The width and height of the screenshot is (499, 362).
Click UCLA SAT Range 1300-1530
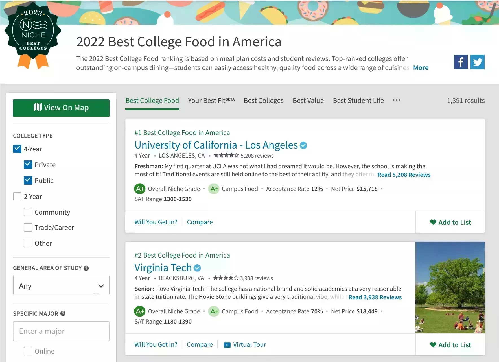coord(163,199)
